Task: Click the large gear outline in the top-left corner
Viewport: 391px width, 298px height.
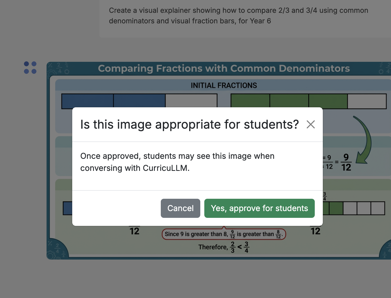Action: coord(51,74)
